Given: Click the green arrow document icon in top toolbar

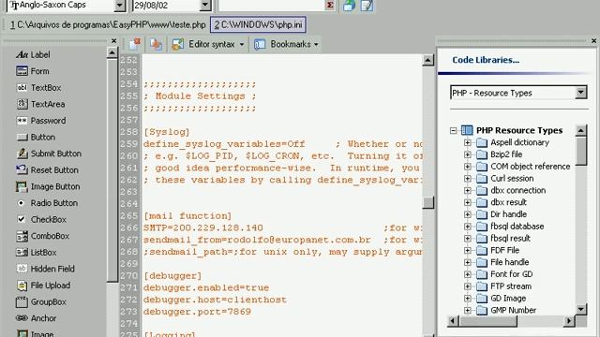Looking at the screenshot, I should (349, 5).
